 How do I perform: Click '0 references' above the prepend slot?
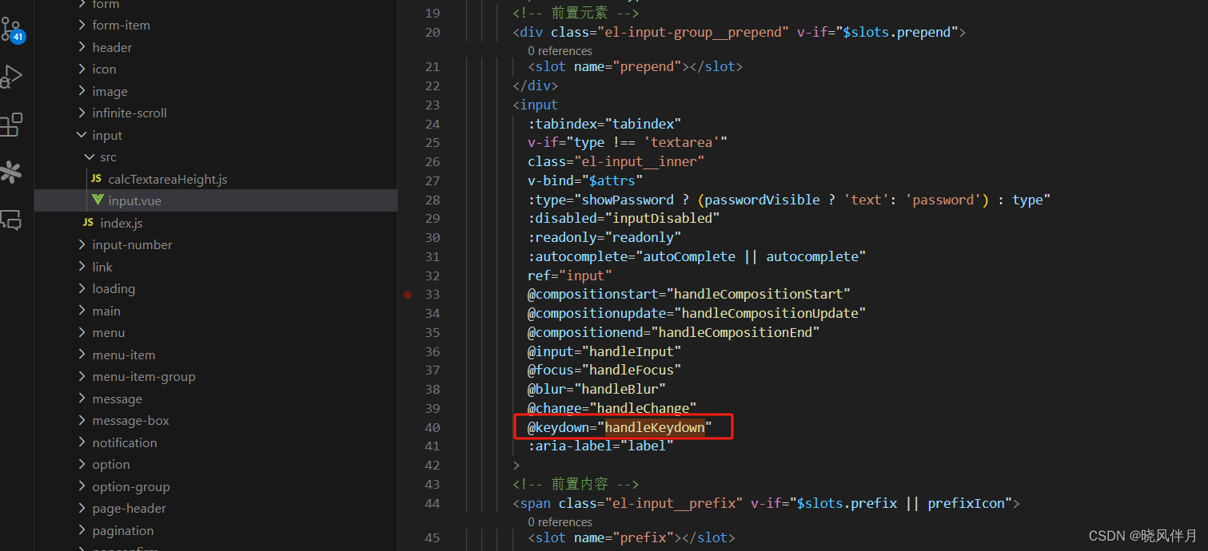coord(560,50)
